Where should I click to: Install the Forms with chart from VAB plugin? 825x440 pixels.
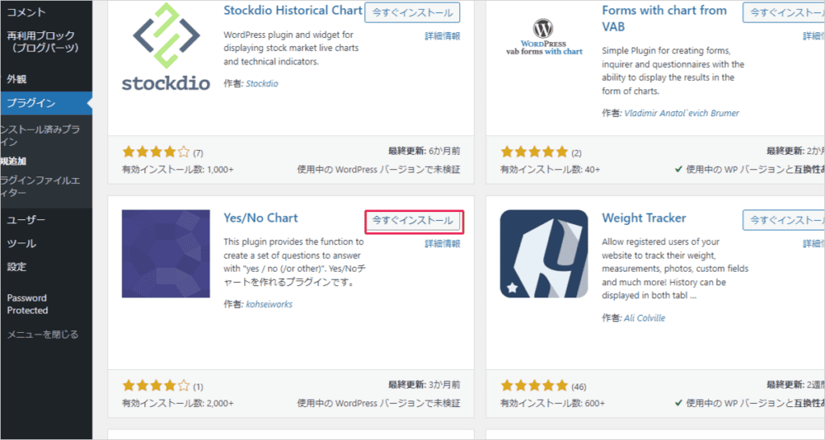pos(784,13)
